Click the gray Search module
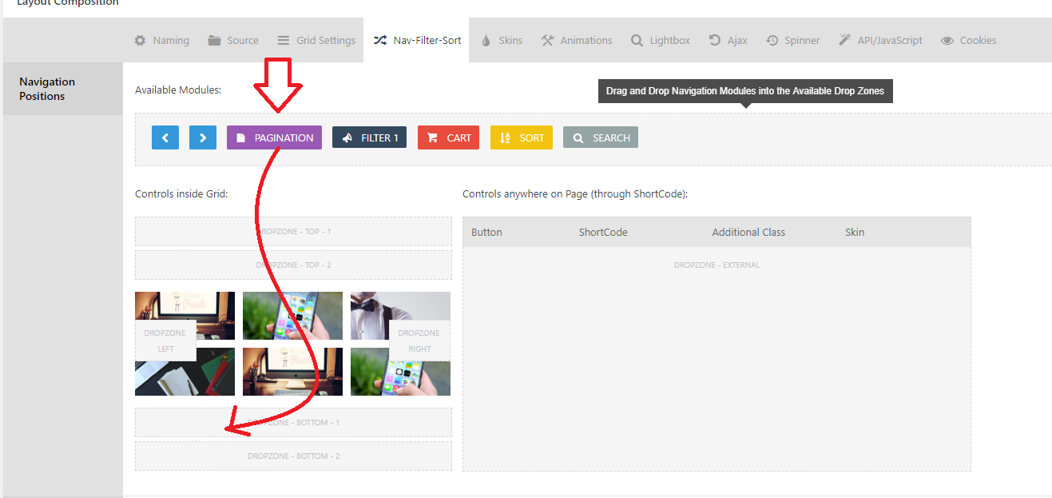This screenshot has width=1052, height=498. click(x=601, y=137)
